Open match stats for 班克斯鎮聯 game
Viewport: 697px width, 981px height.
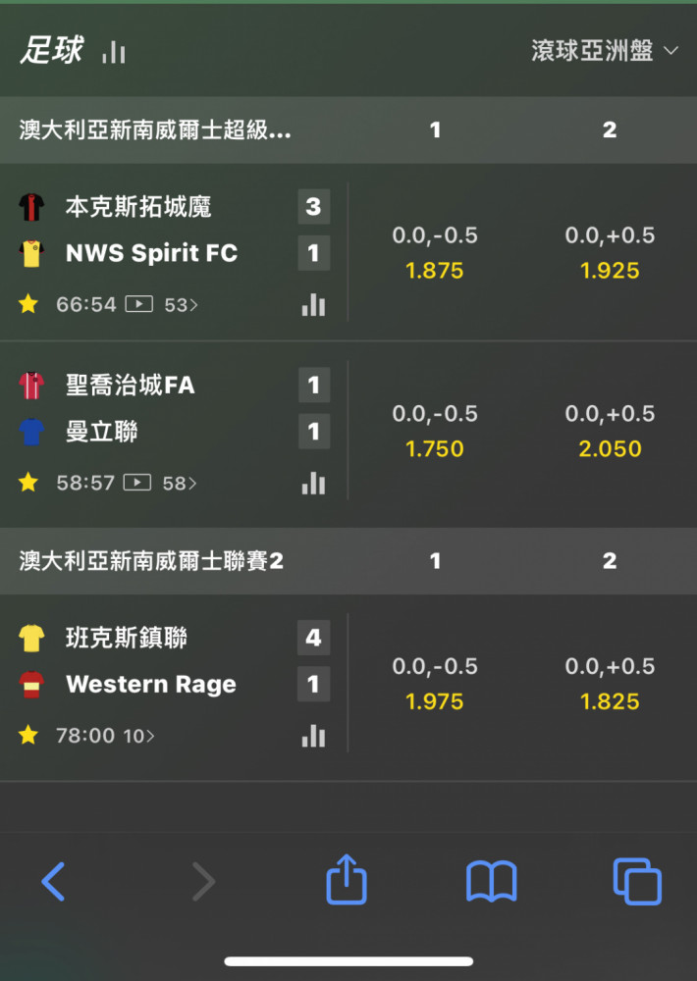click(313, 736)
